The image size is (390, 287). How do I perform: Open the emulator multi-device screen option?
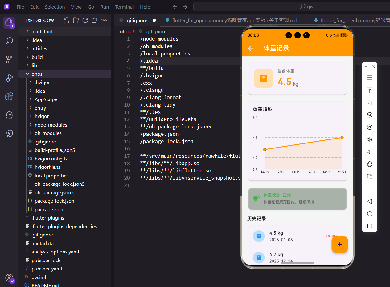(x=370, y=176)
